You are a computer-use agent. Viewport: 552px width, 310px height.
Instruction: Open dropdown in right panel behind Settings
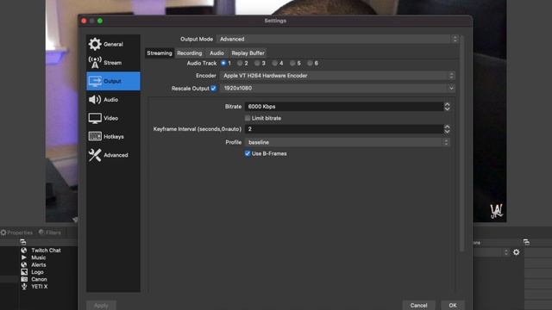(492, 252)
